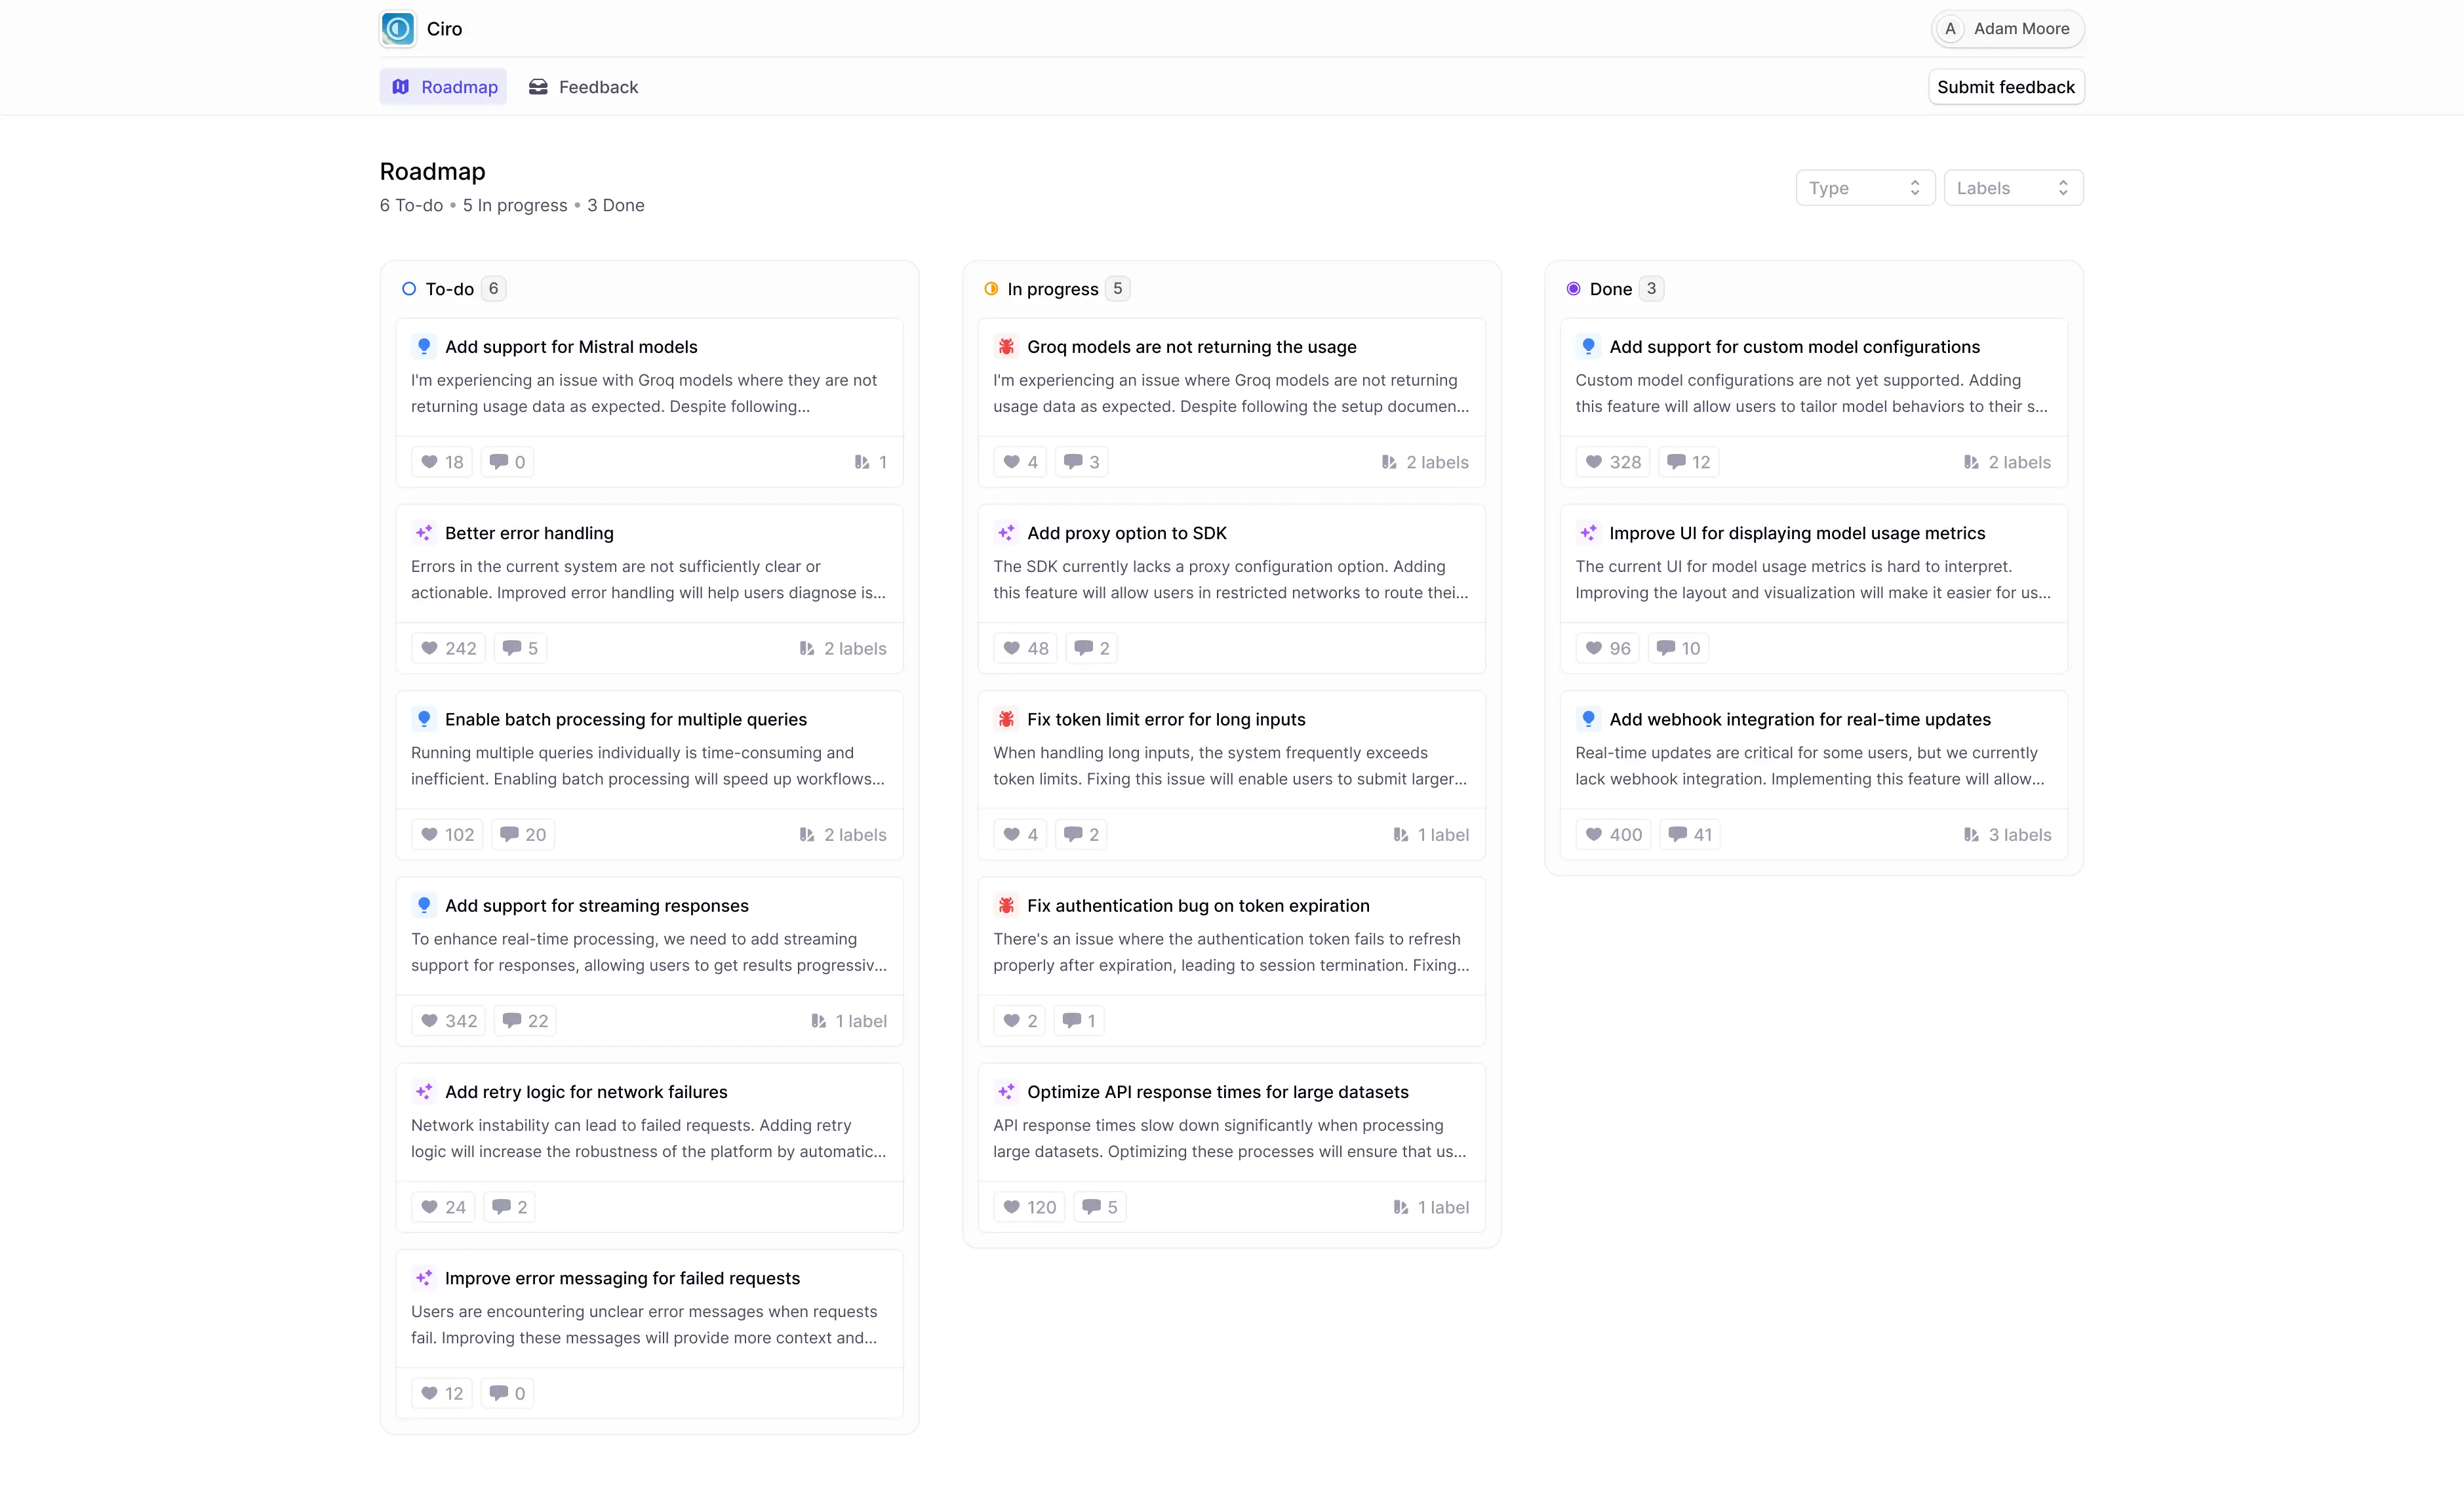The height and width of the screenshot is (1485, 2464).
Task: Like Add retry logic for network failures
Action: pyautogui.click(x=443, y=1207)
